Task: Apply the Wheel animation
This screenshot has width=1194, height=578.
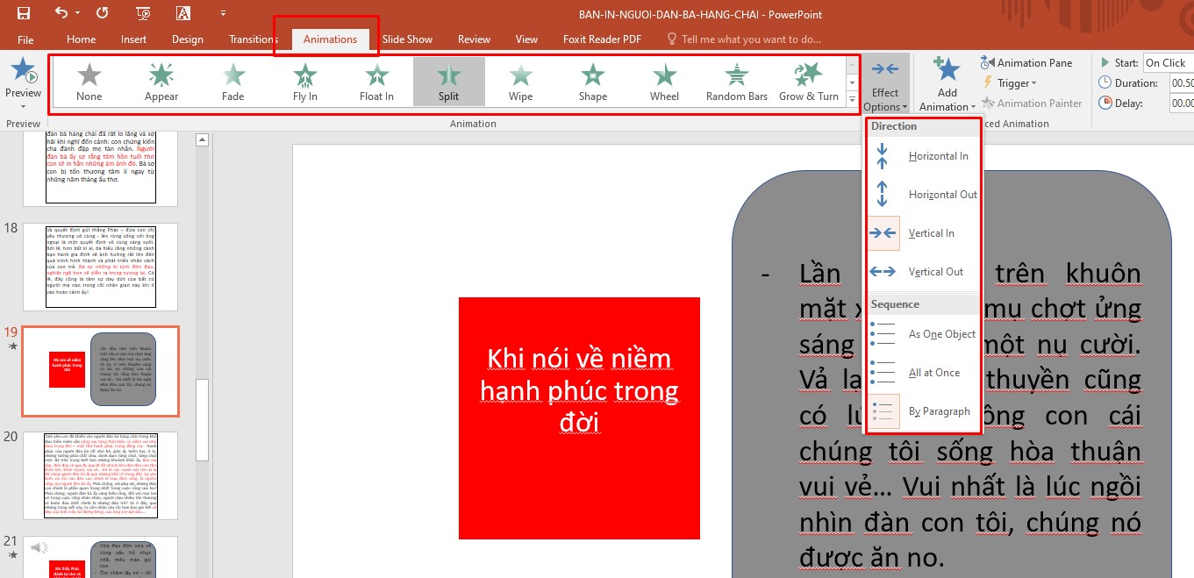Action: tap(663, 81)
